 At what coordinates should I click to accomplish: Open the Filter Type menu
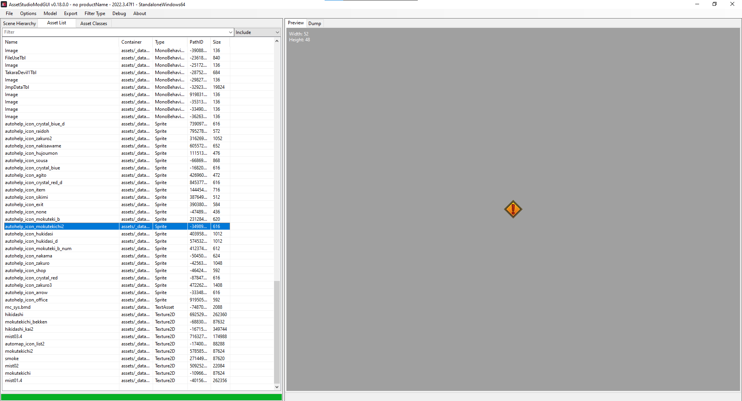click(x=95, y=14)
